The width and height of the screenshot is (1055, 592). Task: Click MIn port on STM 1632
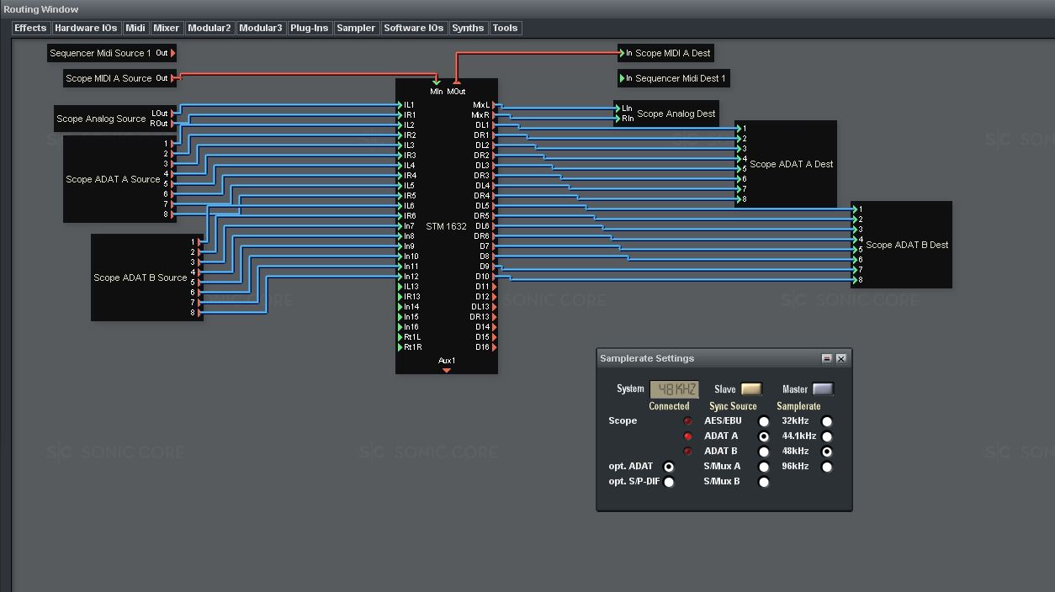[x=436, y=83]
